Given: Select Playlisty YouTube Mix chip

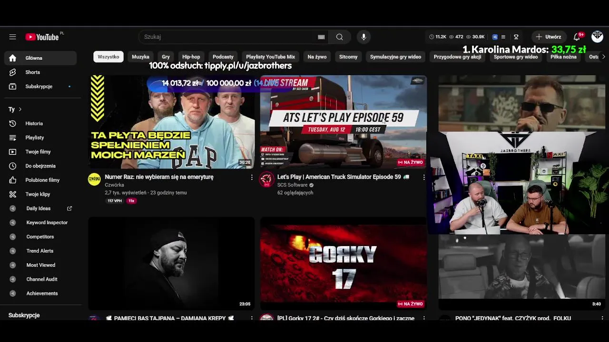Looking at the screenshot, I should pos(271,57).
